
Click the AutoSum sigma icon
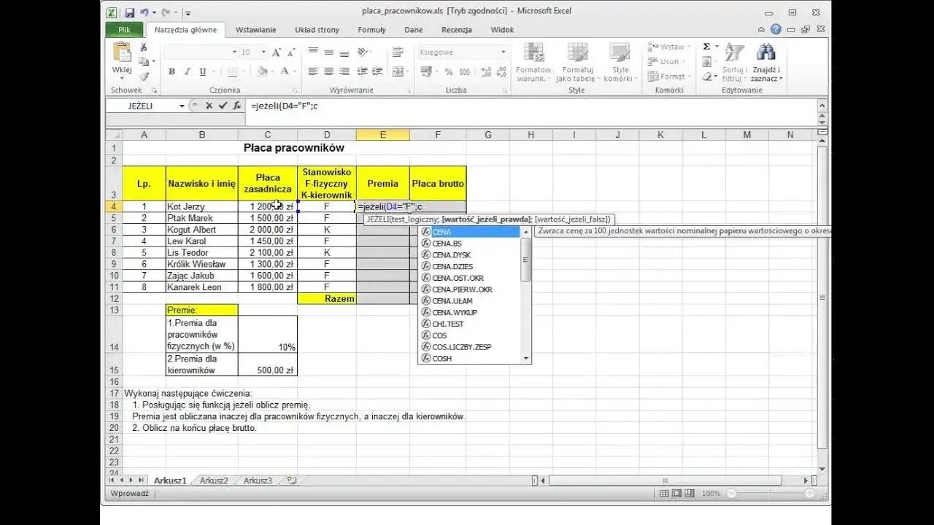[x=705, y=45]
